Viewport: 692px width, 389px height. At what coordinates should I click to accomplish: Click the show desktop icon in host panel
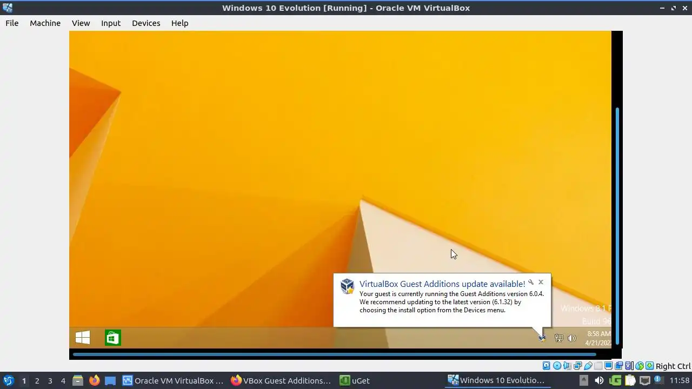[110, 380]
